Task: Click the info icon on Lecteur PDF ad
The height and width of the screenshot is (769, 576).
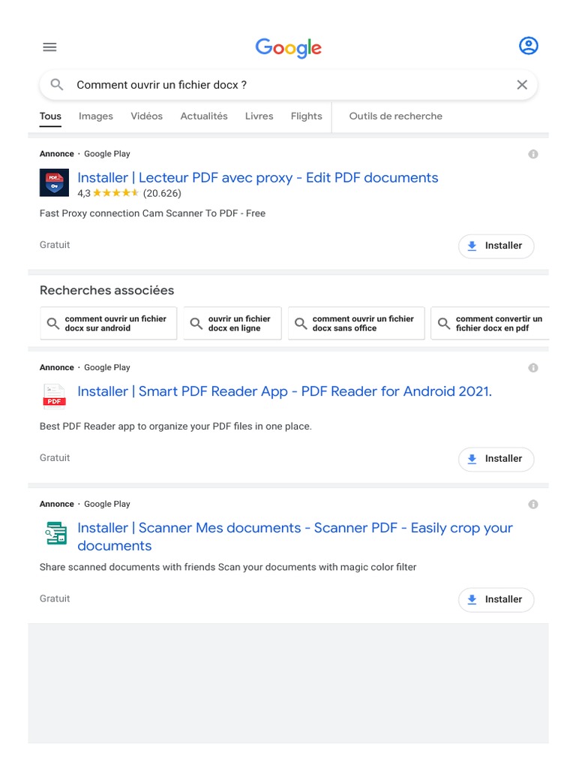Action: point(533,154)
